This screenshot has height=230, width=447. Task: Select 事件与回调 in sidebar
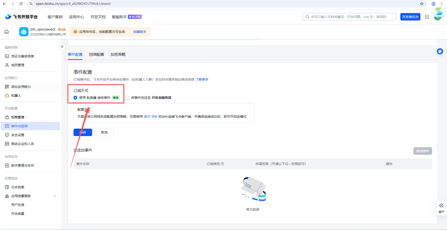pos(30,126)
